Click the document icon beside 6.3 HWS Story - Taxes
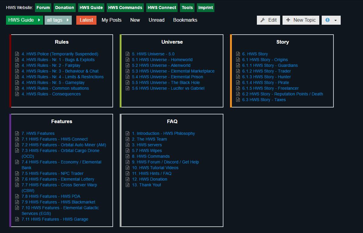This screenshot has width=363, height=233. click(238, 100)
